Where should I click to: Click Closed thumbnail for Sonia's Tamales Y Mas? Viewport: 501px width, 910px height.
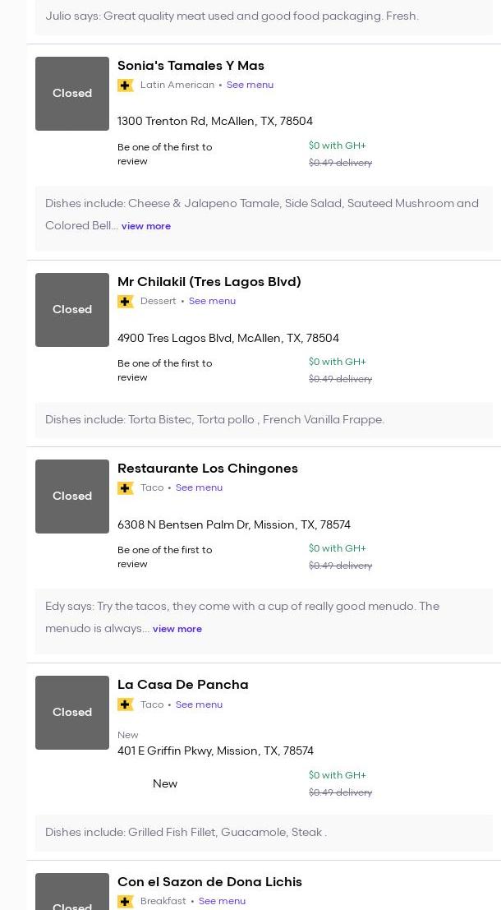(72, 94)
